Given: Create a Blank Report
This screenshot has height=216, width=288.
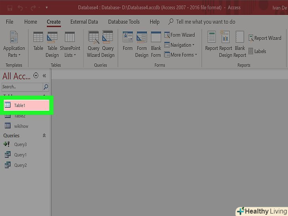Looking at the screenshot, I should tap(240, 44).
